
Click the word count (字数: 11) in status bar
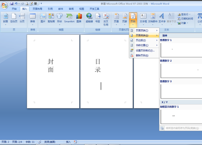30,142
